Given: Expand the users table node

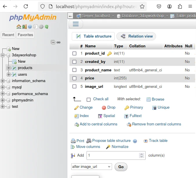Looking at the screenshot, I should point(8,75).
